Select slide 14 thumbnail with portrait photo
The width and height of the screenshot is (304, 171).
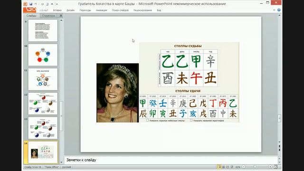[x=43, y=152]
